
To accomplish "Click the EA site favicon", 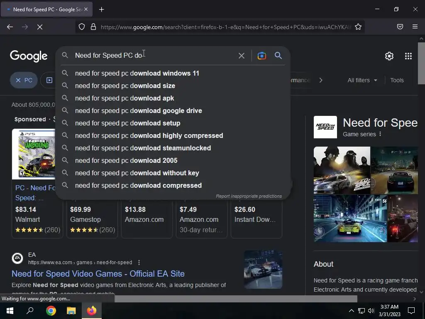I will pos(17,258).
